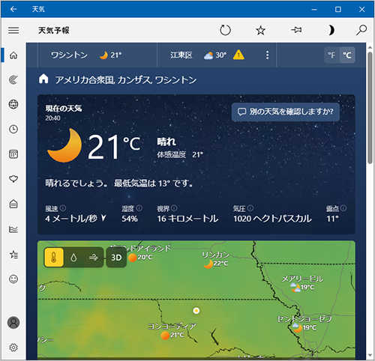The image size is (375, 361).
Task: Click the 16 キロメートル visibility value
Action: click(187, 219)
